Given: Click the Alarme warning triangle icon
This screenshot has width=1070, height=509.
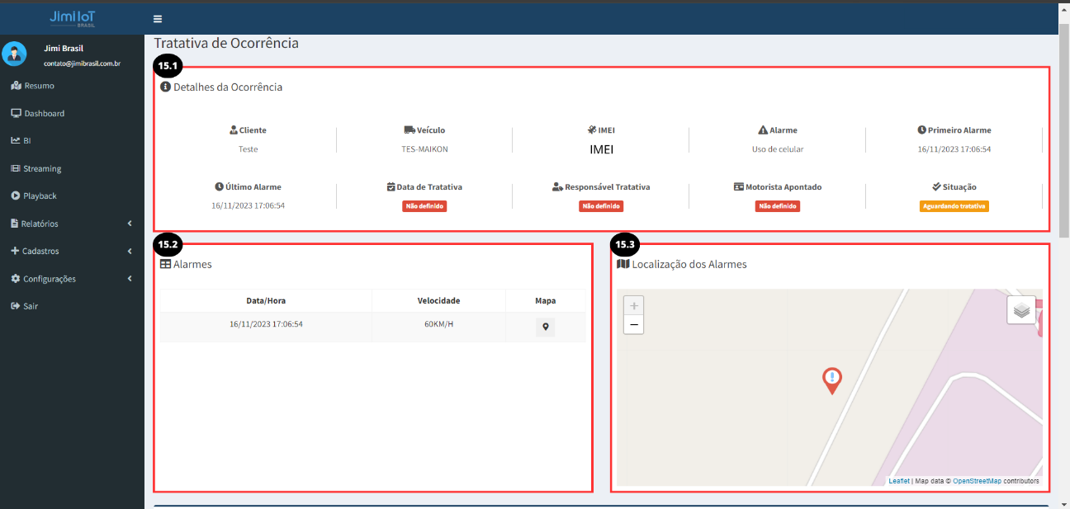Looking at the screenshot, I should (x=763, y=130).
